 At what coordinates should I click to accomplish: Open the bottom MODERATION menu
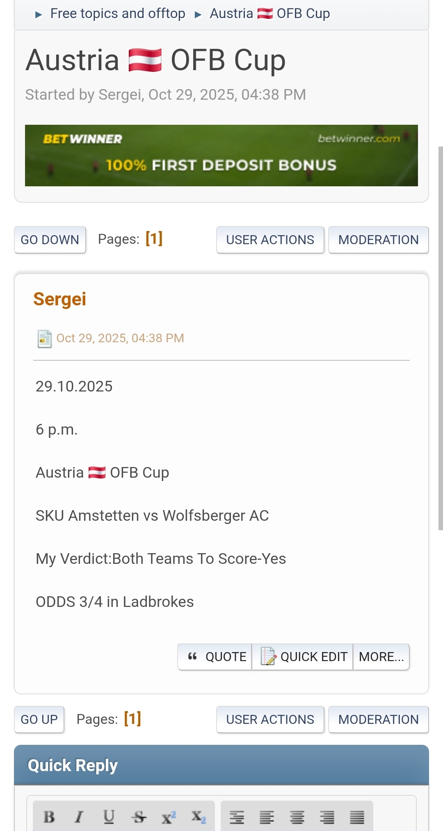coord(378,719)
